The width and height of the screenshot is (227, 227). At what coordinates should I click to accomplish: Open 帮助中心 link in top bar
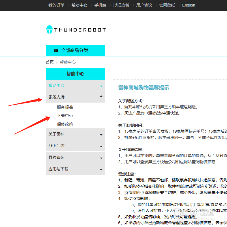79,5
